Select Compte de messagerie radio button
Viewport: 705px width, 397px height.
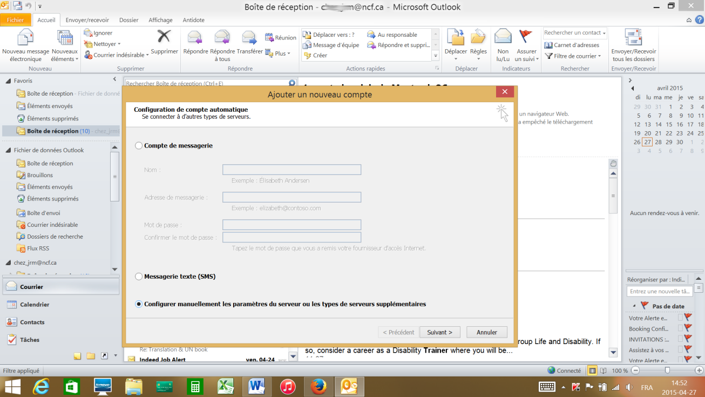[139, 146]
